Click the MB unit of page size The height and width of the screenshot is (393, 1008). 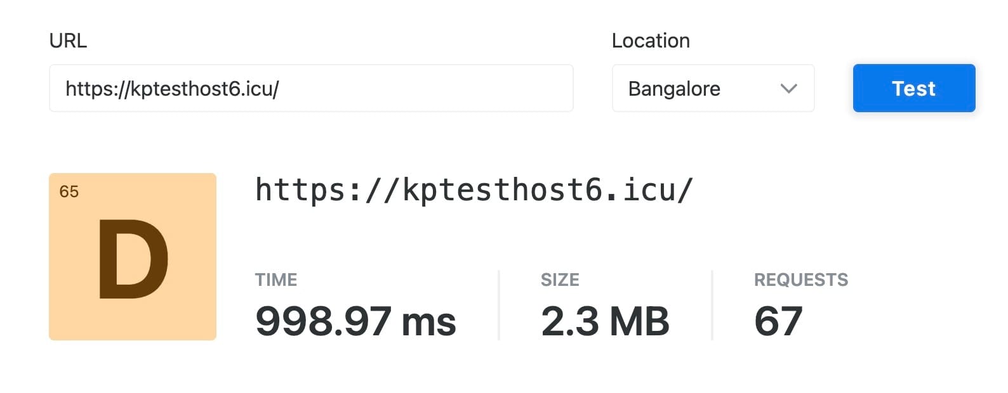click(639, 321)
